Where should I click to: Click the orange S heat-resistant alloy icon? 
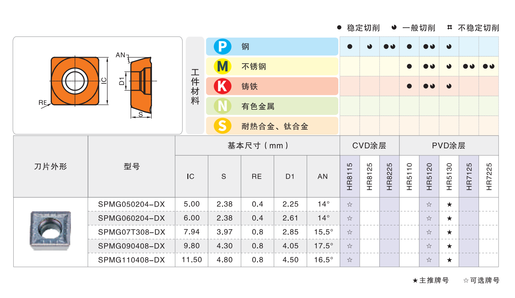(x=222, y=126)
